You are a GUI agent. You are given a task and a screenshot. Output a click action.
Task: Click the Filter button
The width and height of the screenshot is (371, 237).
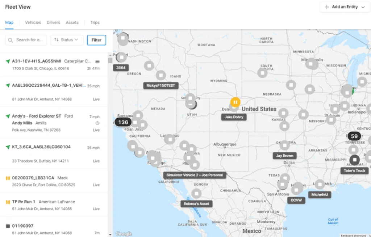[x=96, y=40]
